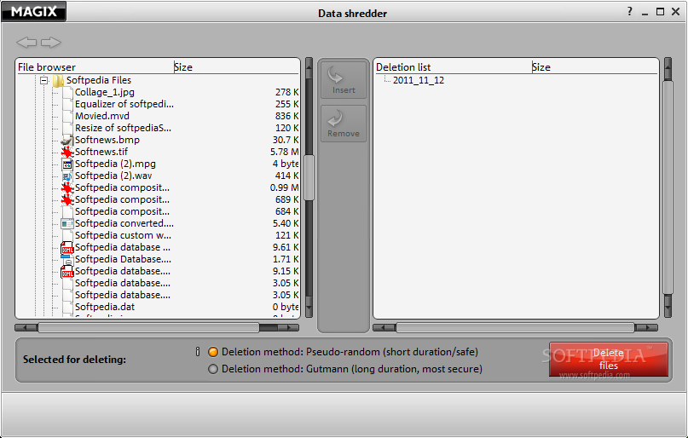Image resolution: width=688 pixels, height=438 pixels.
Task: Click File browser vertical scrollbar thumb
Action: point(309,177)
